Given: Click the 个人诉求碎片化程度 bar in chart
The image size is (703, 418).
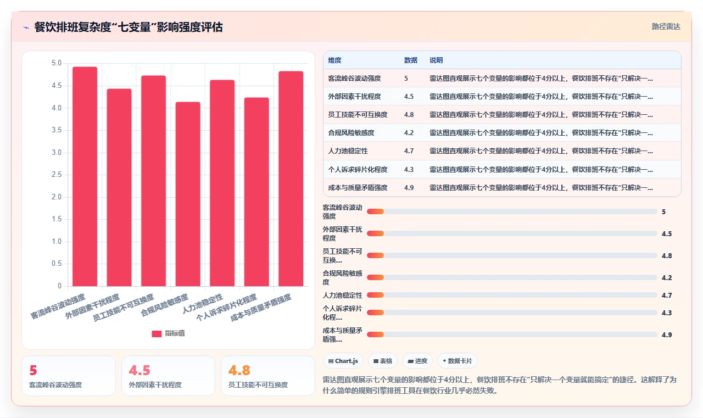Looking at the screenshot, I should pyautogui.click(x=256, y=192).
